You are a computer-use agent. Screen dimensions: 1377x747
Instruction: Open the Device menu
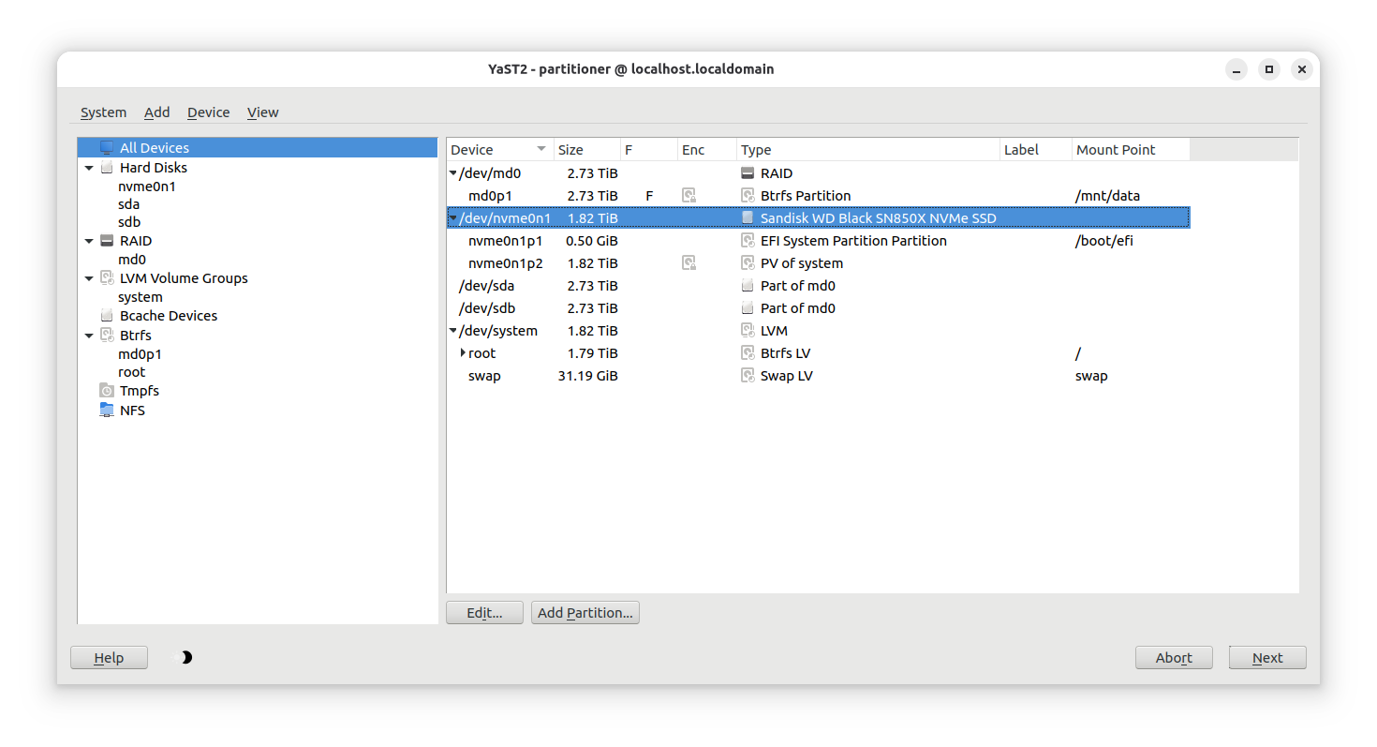coord(208,112)
